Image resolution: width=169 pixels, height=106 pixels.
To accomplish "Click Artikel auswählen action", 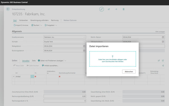I will click(x=50, y=66).
